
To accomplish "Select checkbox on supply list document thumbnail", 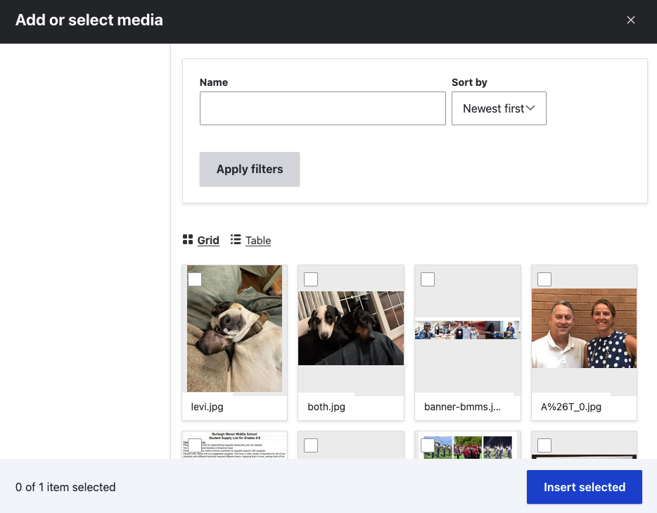I will (195, 445).
